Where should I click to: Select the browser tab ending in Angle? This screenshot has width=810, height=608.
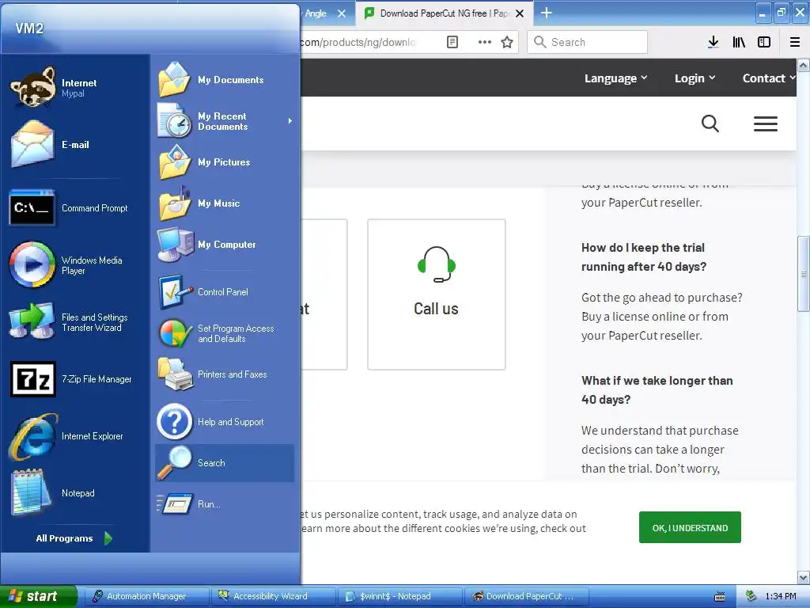coord(316,13)
